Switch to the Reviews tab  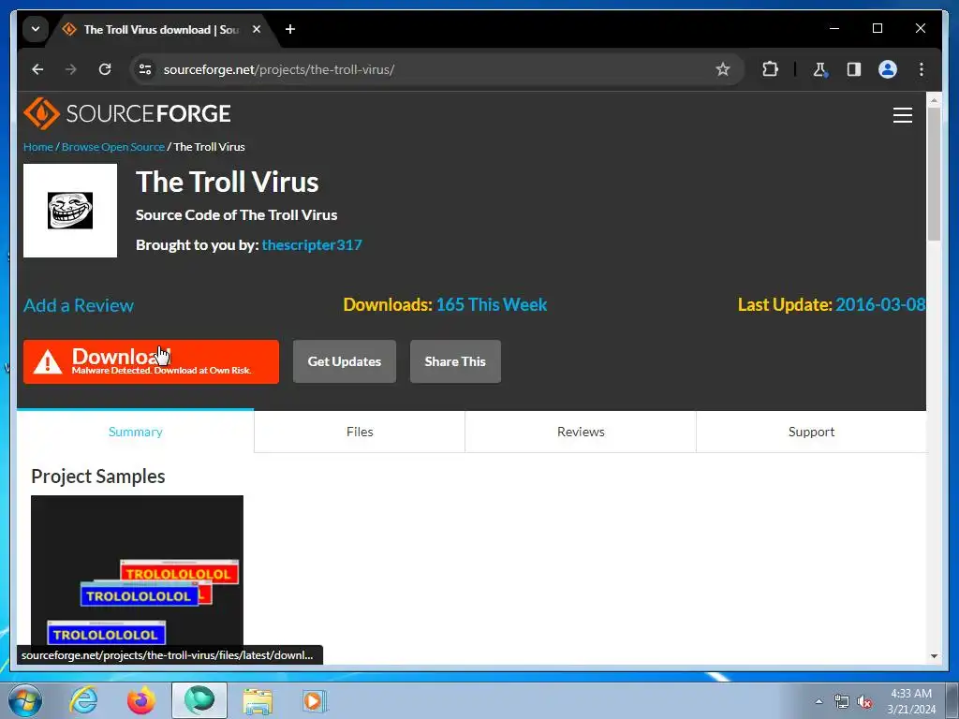point(581,432)
